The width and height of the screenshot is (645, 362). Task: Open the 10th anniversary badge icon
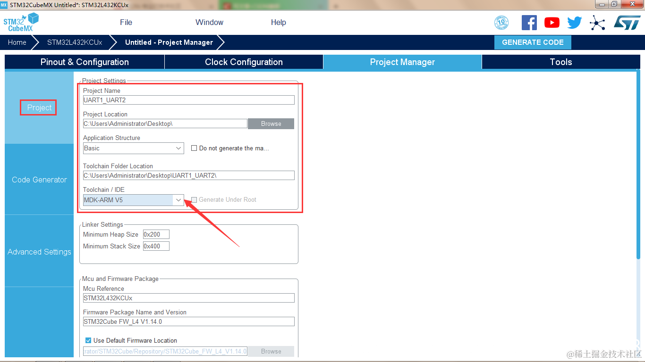501,23
